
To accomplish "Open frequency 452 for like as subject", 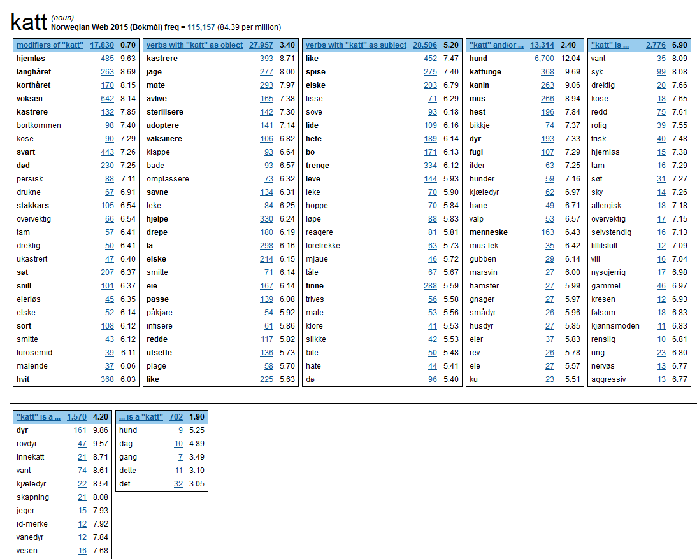I will (430, 58).
